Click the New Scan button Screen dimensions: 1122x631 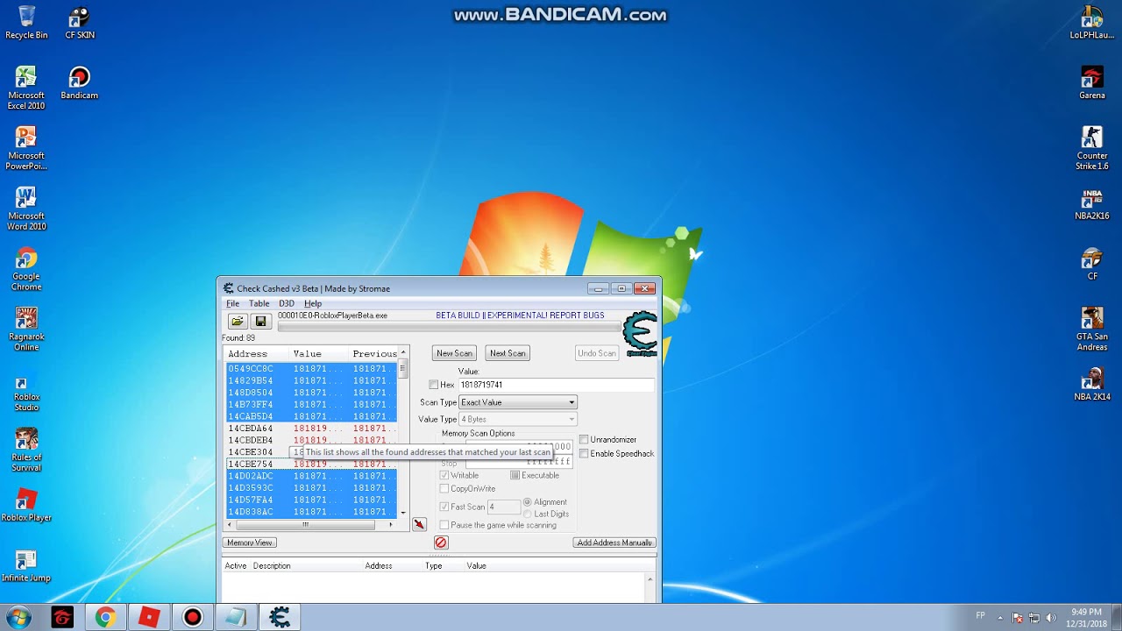[454, 353]
